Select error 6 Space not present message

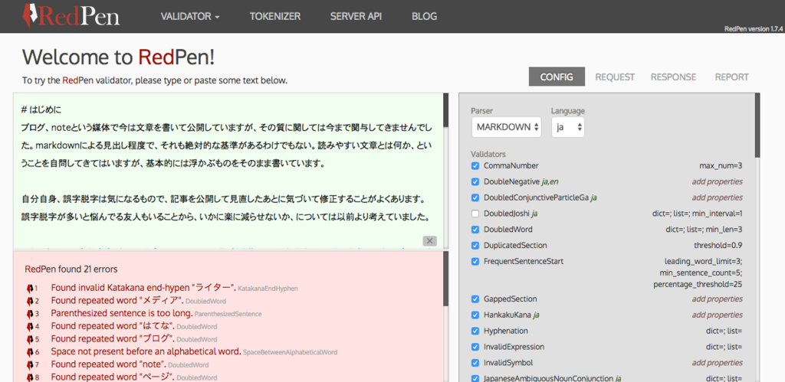(x=146, y=352)
